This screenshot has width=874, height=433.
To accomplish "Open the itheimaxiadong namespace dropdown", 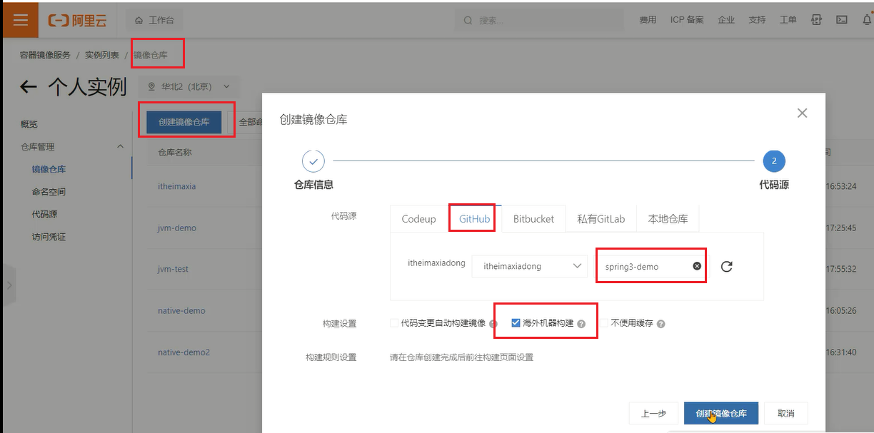I will (529, 266).
